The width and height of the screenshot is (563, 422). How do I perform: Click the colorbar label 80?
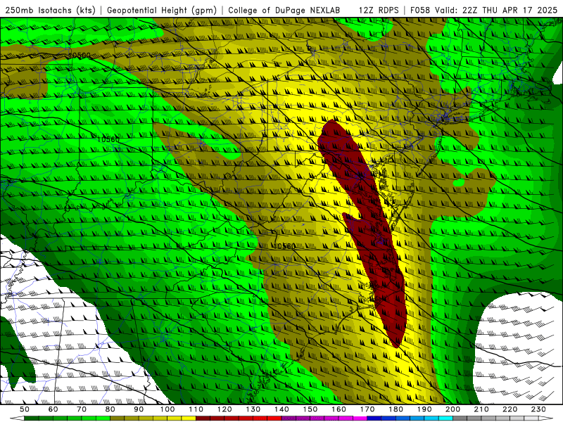(x=110, y=409)
